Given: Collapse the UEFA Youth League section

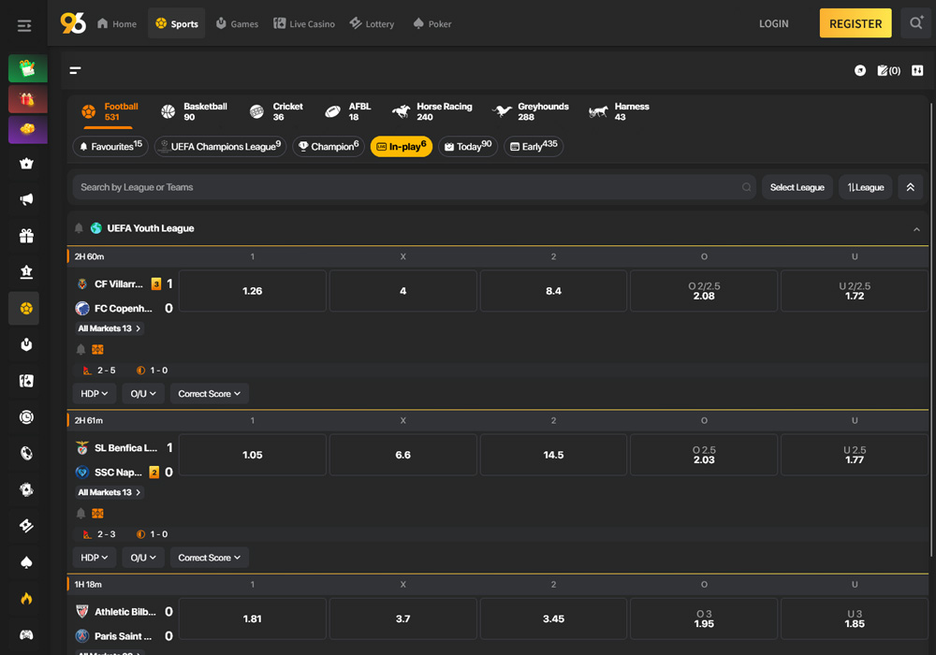Looking at the screenshot, I should click(x=916, y=229).
